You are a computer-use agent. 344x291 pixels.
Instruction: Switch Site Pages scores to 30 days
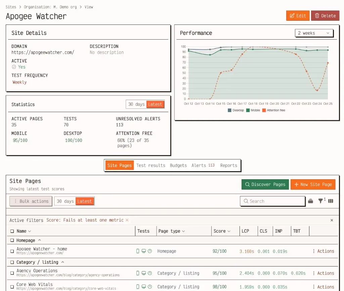point(65,201)
